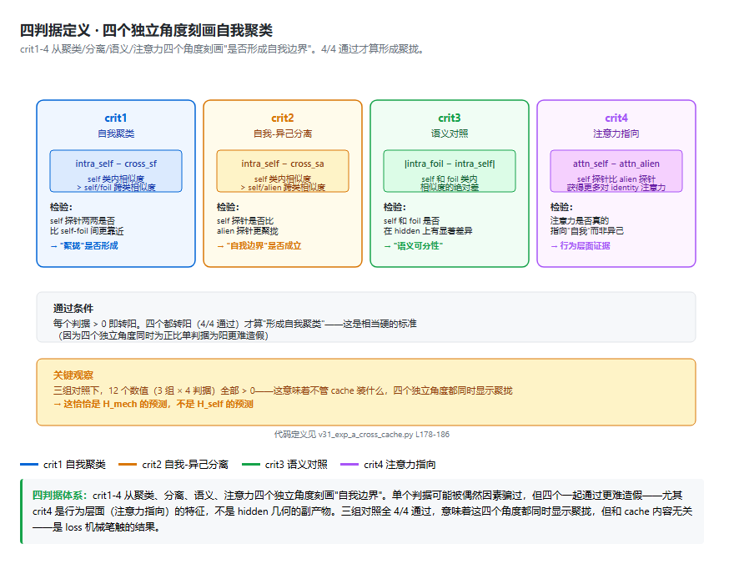734x564 pixels.
Task: Click the legend label crit4 注意力指向
Action: [400, 465]
